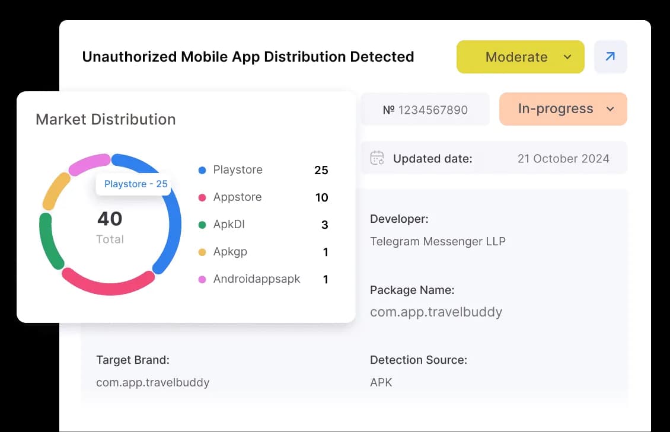Click the green ApkDI legend dot
This screenshot has width=670, height=432.
point(202,225)
